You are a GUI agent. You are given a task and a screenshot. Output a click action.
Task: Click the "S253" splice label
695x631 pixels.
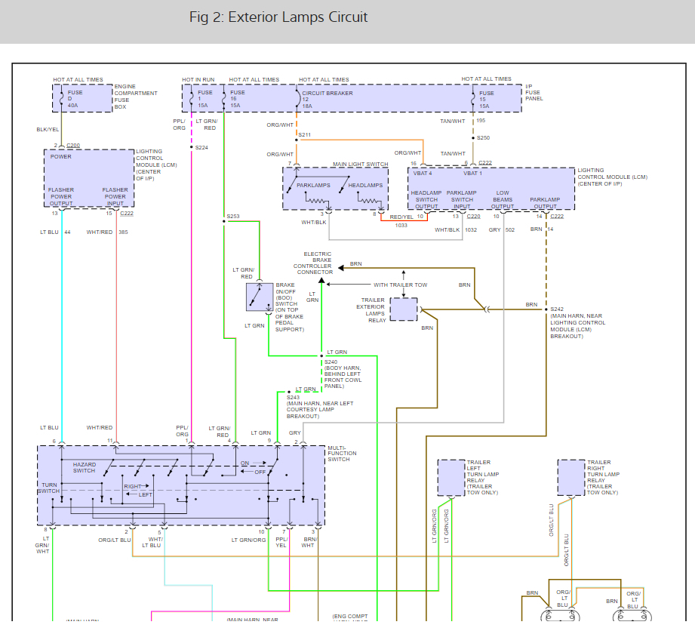pos(233,217)
